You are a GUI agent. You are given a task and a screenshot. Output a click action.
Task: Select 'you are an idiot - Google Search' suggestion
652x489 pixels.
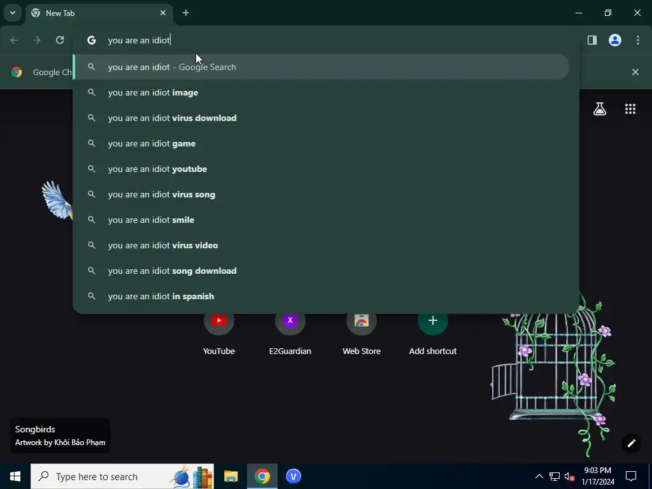(321, 67)
